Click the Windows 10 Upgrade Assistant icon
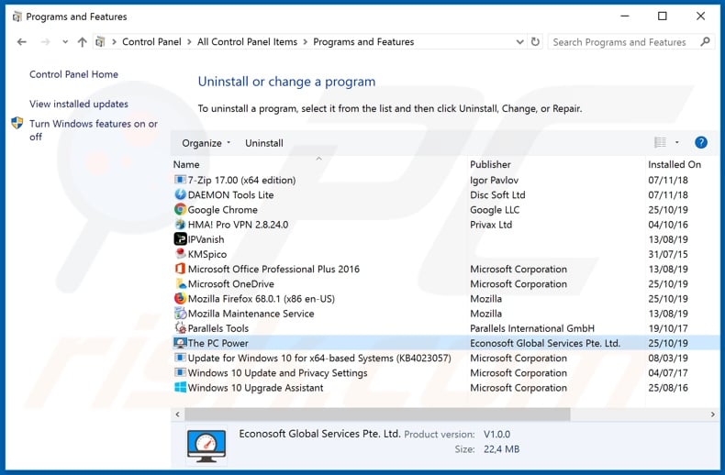The width and height of the screenshot is (725, 475). point(180,387)
